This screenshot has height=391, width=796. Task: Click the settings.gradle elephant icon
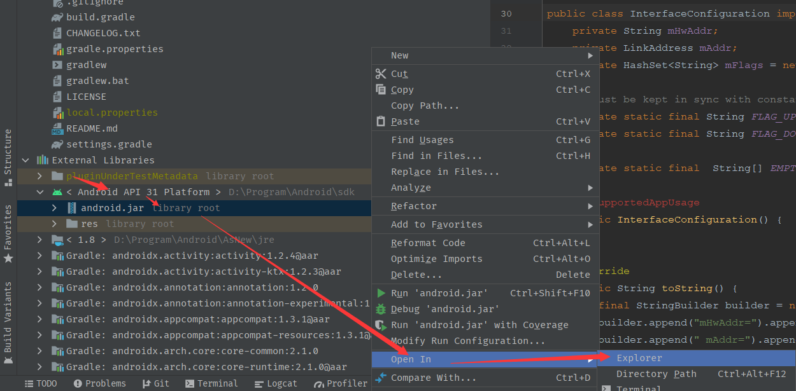57,144
